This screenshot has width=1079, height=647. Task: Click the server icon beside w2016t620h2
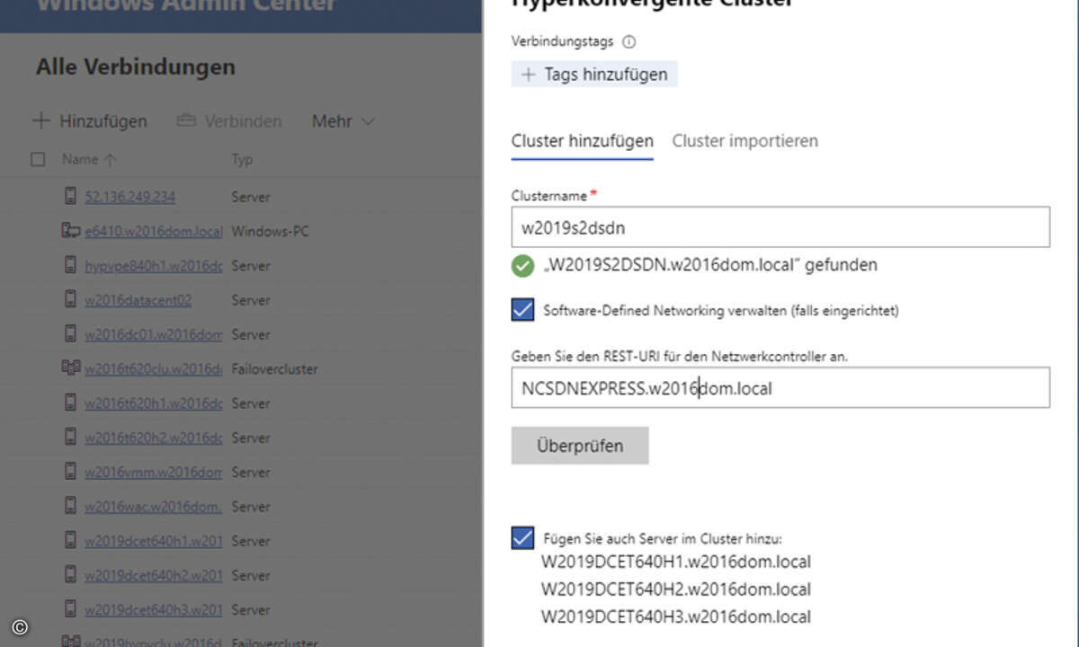click(70, 437)
